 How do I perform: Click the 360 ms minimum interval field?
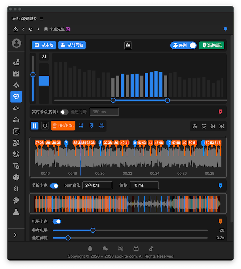104,112
